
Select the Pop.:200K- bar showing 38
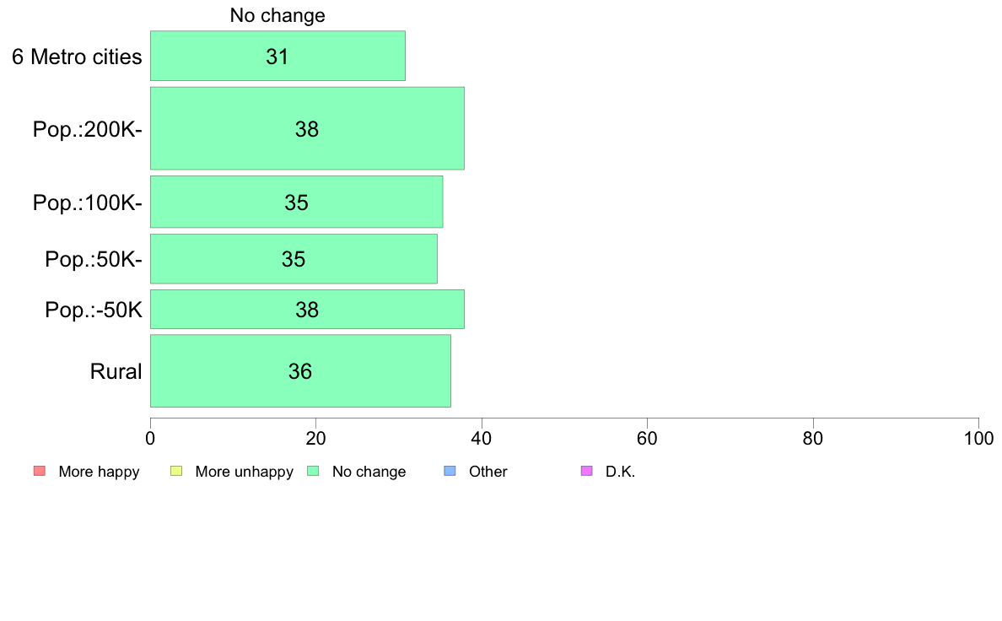click(x=307, y=128)
